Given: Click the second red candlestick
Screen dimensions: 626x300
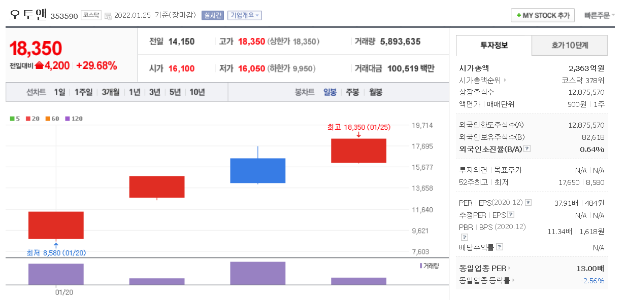Looking at the screenshot, I should 157,187.
